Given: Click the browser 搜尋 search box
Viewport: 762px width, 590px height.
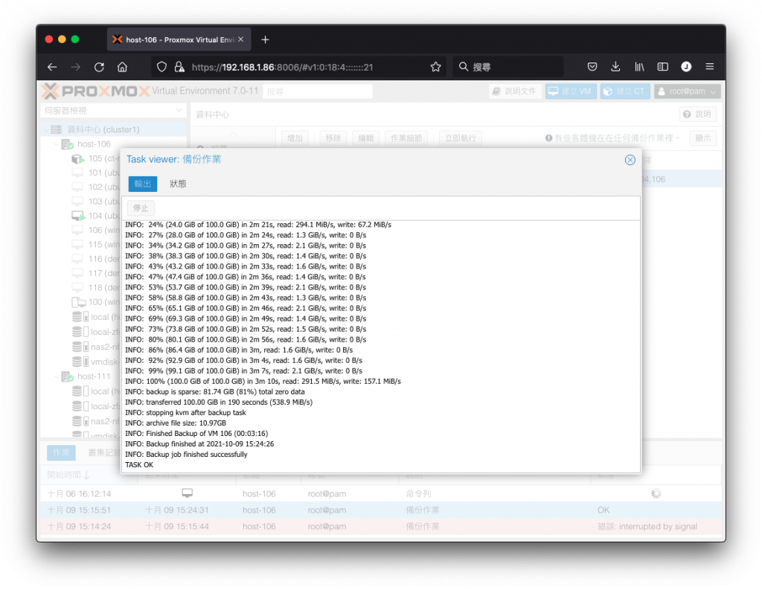Looking at the screenshot, I should tap(508, 67).
